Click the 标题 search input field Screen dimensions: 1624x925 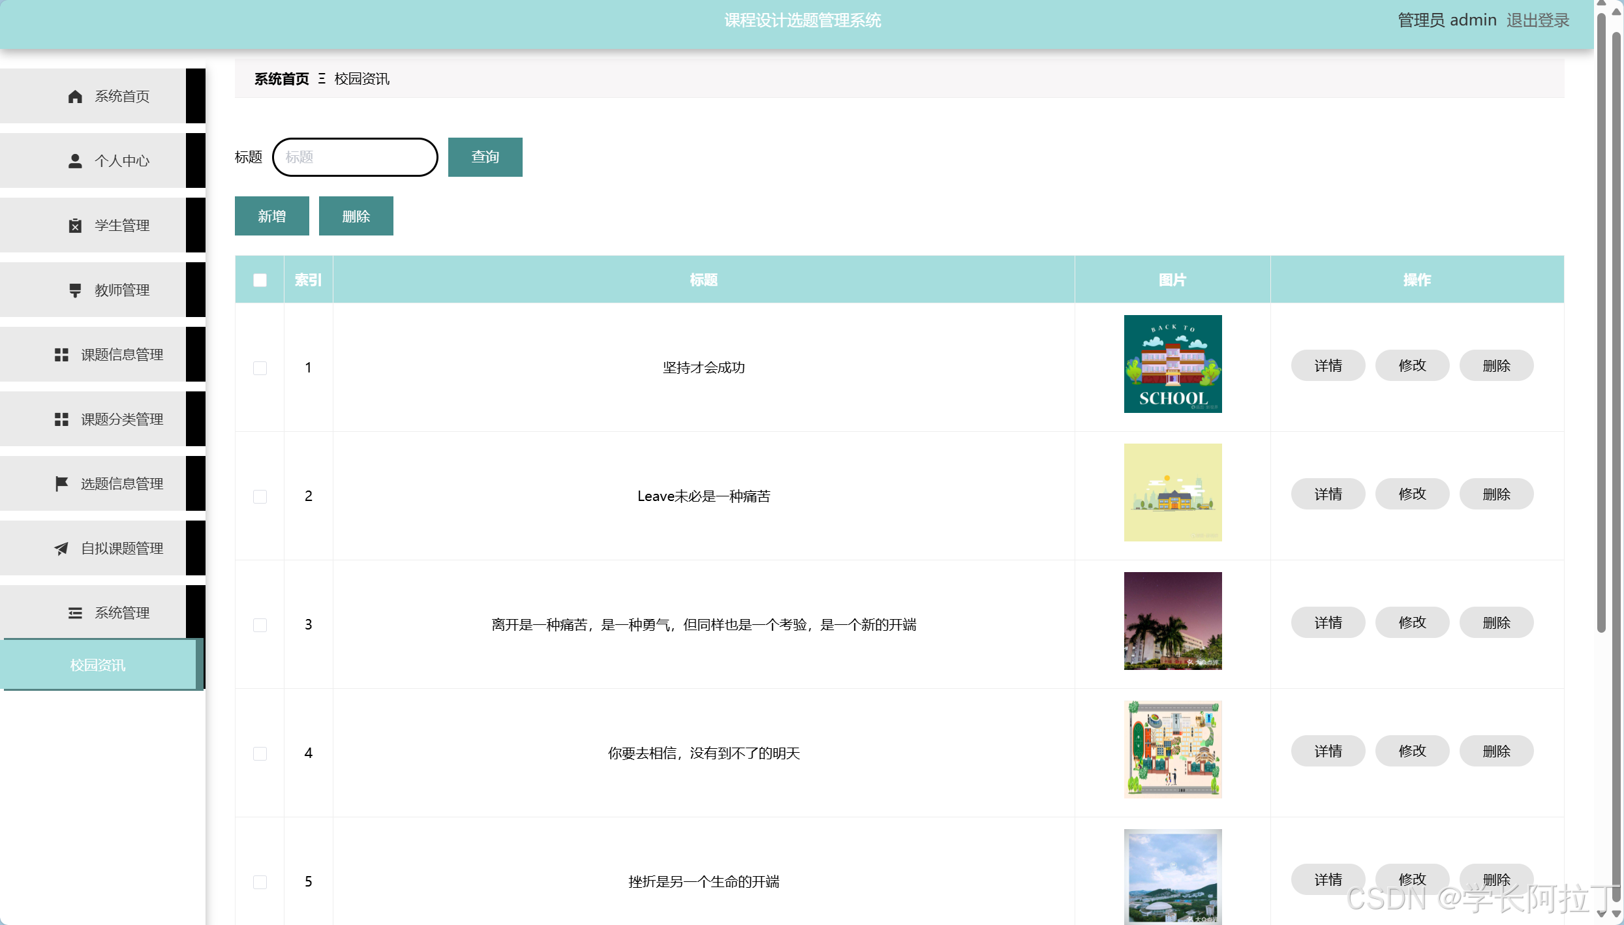tap(355, 157)
